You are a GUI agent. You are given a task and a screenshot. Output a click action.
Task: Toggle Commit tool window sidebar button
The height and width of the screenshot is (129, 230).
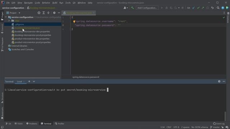(2, 29)
